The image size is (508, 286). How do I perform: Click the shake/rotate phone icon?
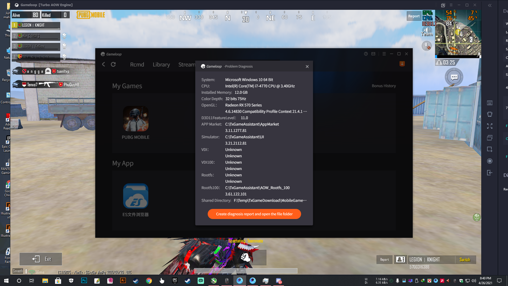[x=489, y=114]
